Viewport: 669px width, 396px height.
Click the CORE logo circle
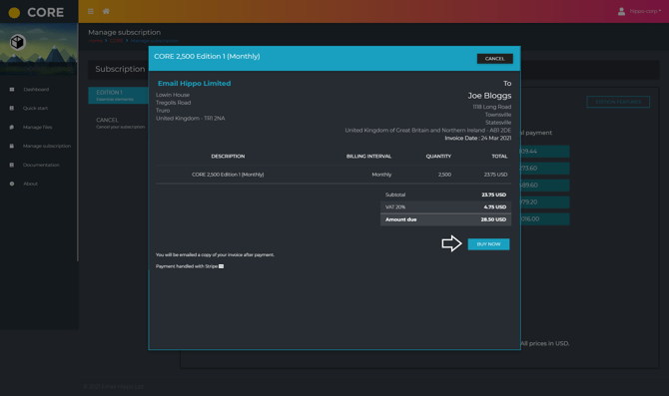14,13
